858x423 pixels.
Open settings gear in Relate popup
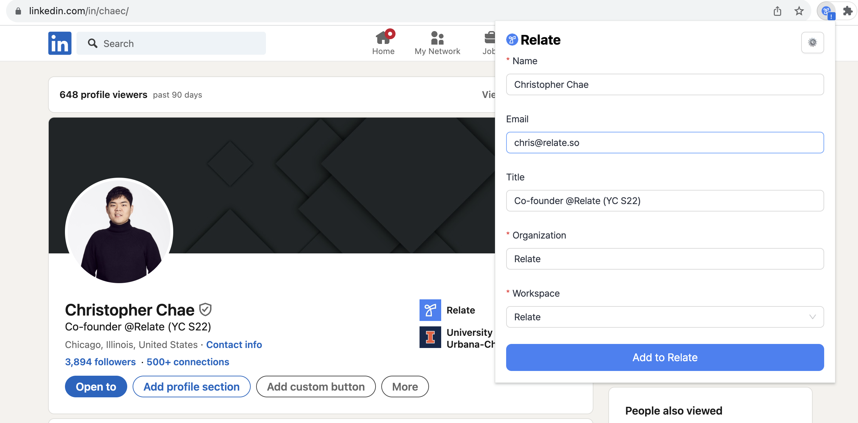[x=812, y=43]
